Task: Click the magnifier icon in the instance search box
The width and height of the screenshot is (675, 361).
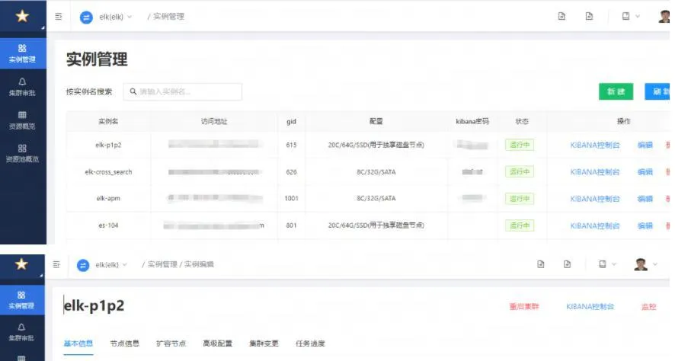Action: point(132,91)
